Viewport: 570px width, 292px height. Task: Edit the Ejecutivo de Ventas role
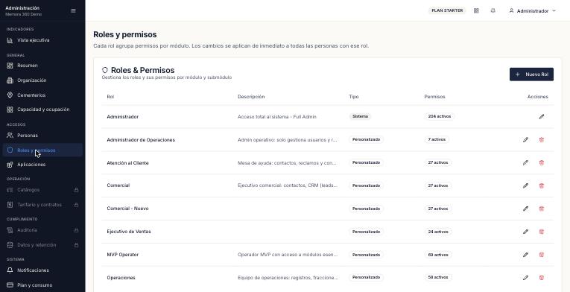[x=525, y=232]
